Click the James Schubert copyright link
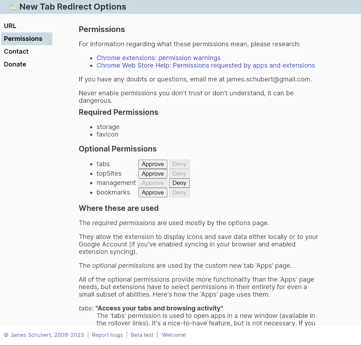 coord(44,335)
